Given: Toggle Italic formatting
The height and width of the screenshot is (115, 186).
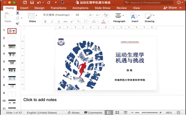Looking at the screenshot, I should pos(52,22).
